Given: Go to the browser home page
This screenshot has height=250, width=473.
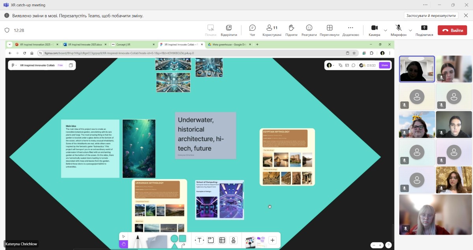Looking at the screenshot, I should [x=31, y=53].
